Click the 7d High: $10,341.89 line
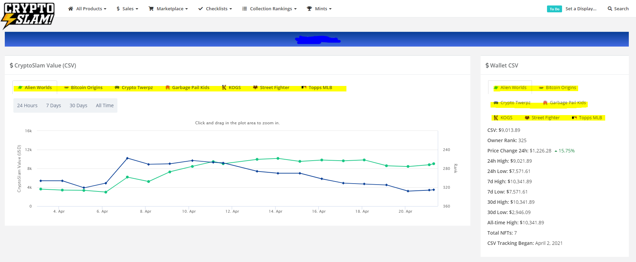Image resolution: width=636 pixels, height=262 pixels. tap(510, 182)
